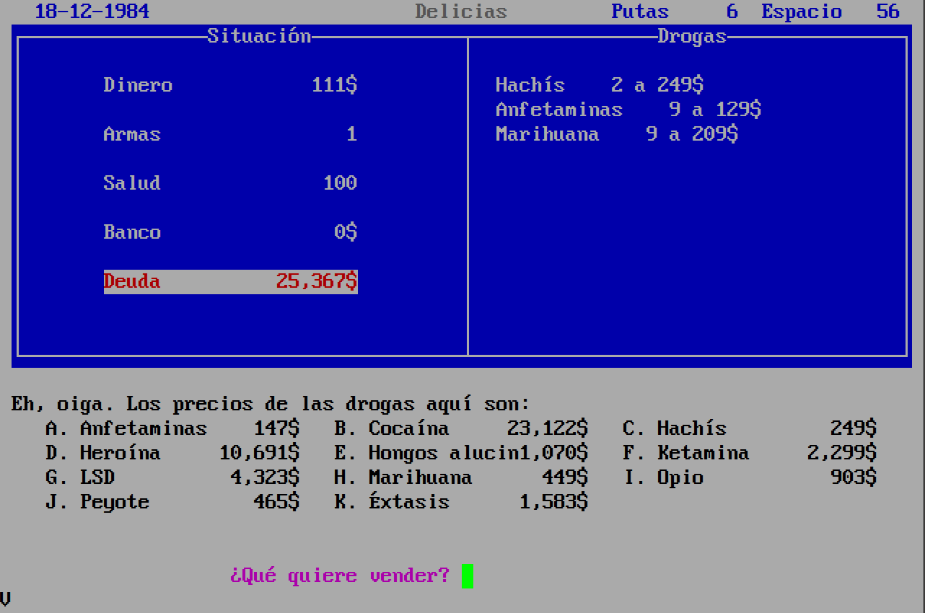Click the Dinero money value
Screen dimensions: 925x613
[x=334, y=85]
